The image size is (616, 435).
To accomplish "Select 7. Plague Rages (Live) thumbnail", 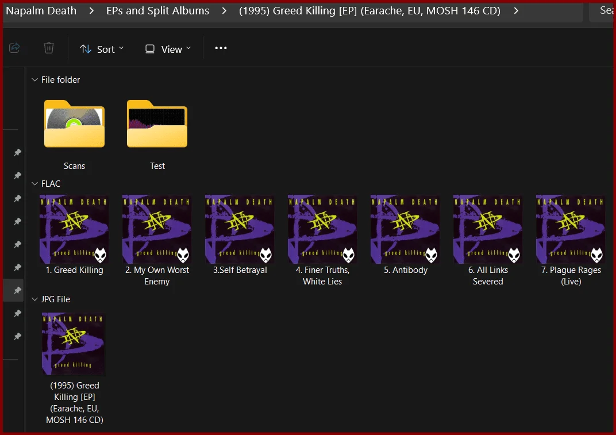I will click(x=571, y=229).
